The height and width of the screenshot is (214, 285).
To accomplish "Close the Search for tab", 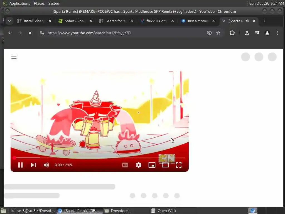I will click(132, 21).
